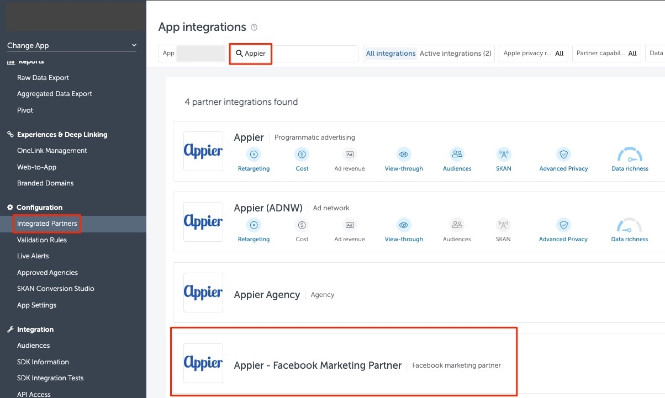Click View-through eye icon for Appier (ADNW)
This screenshot has height=398, width=665.
tap(404, 225)
